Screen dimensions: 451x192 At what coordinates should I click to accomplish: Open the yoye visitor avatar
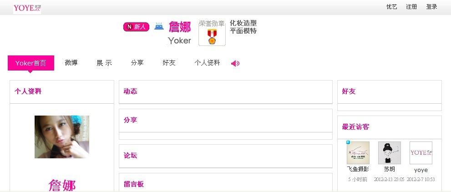(x=421, y=152)
